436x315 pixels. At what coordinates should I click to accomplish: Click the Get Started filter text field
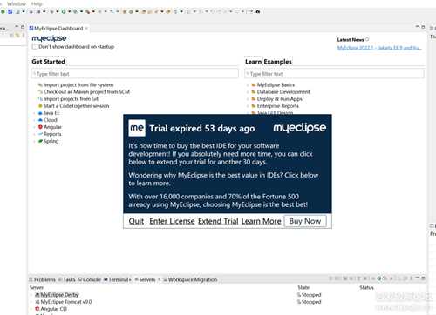click(x=135, y=74)
